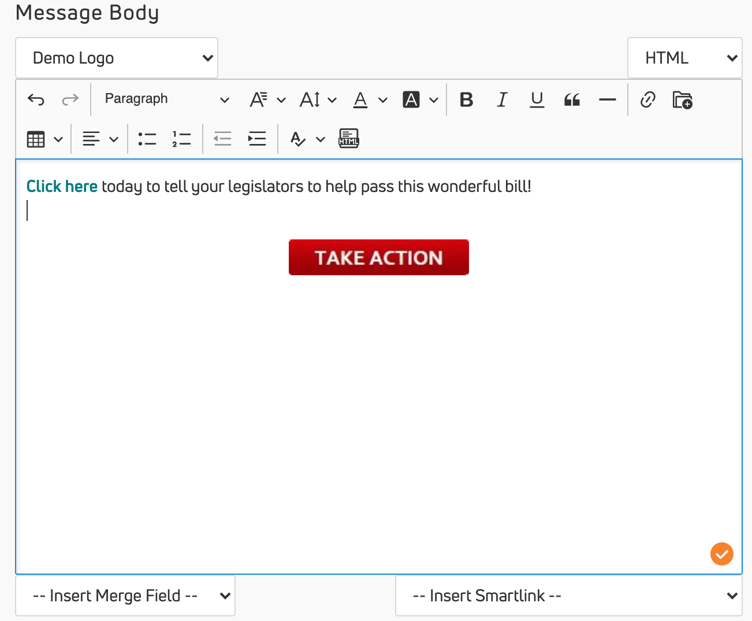The image size is (752, 621).
Task: Insert a horizontal line
Action: click(607, 100)
